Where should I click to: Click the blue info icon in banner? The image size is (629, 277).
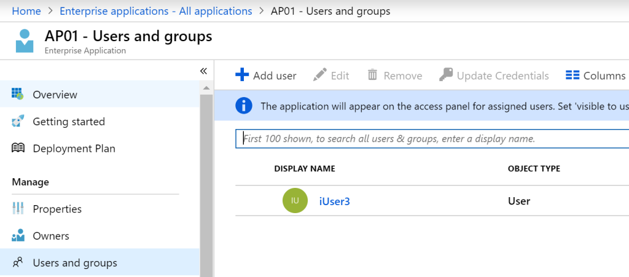click(x=244, y=106)
